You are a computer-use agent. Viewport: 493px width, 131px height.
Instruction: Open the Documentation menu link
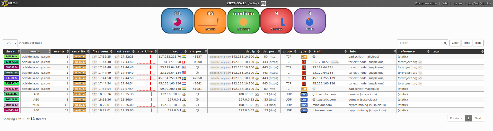[x=426, y=3]
